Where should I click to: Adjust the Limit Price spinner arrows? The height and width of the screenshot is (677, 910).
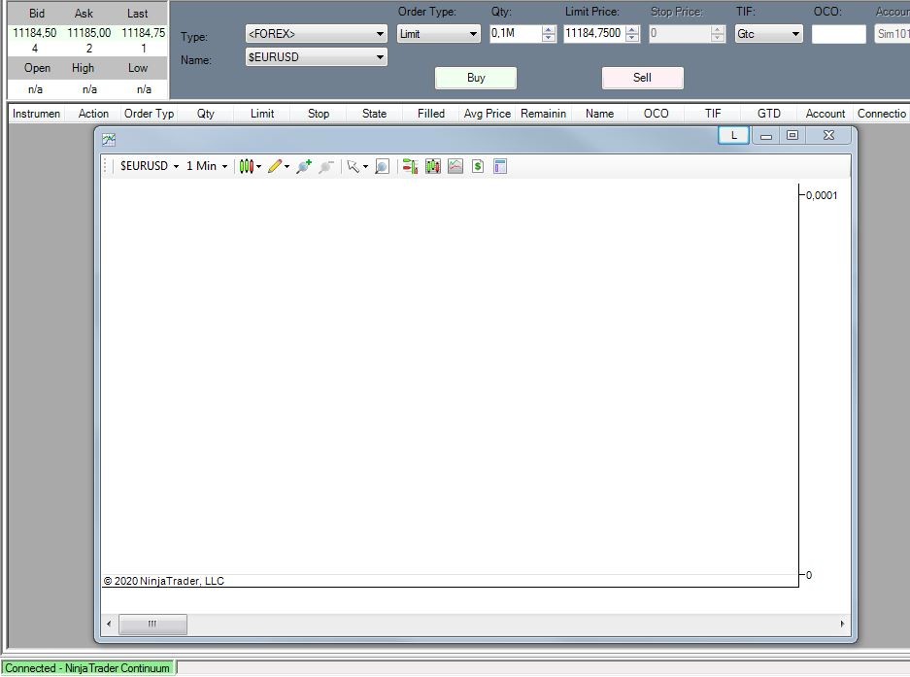pyautogui.click(x=632, y=34)
